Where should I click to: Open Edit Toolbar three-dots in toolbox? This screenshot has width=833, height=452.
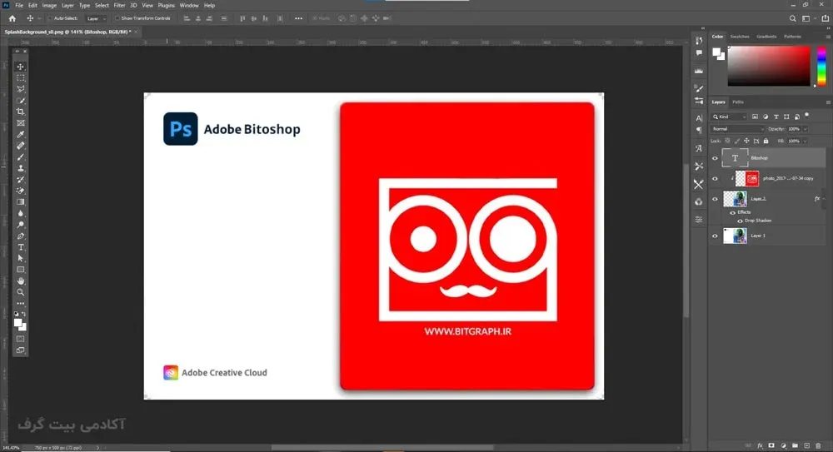point(20,304)
